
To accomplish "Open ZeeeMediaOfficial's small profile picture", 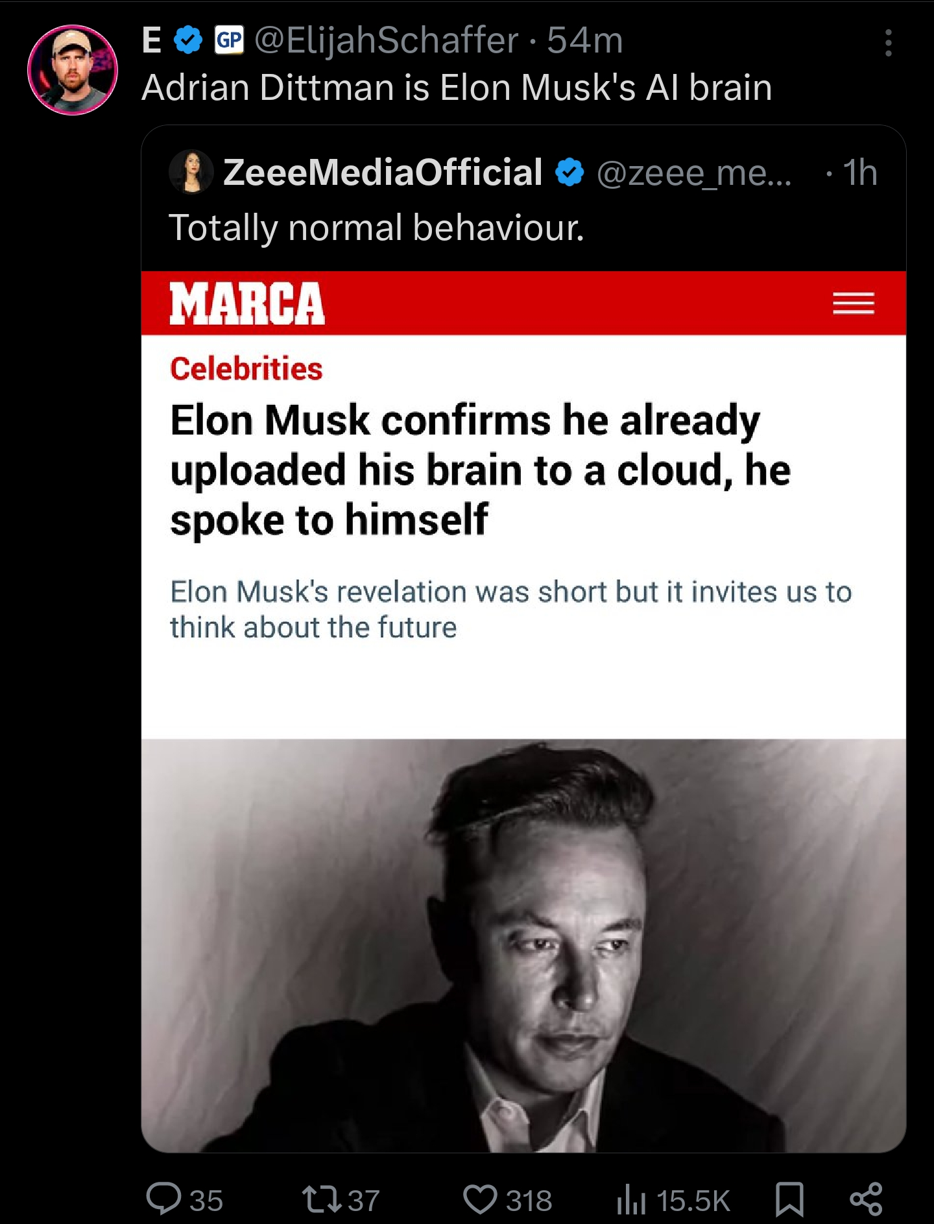I will click(191, 172).
